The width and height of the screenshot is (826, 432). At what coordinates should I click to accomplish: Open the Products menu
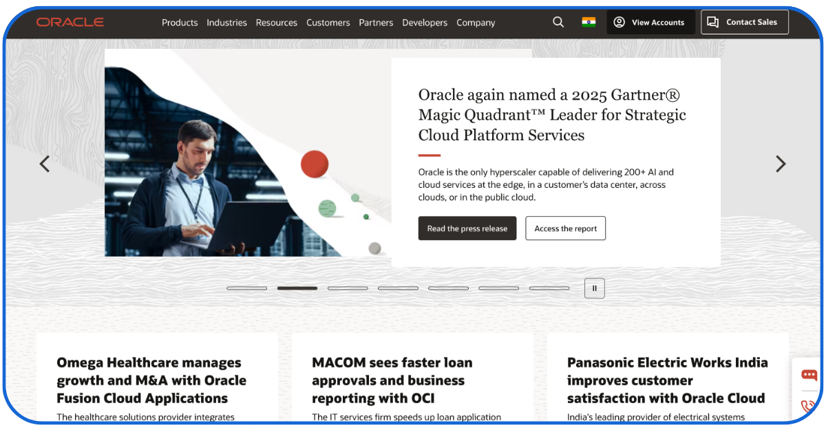(x=180, y=23)
